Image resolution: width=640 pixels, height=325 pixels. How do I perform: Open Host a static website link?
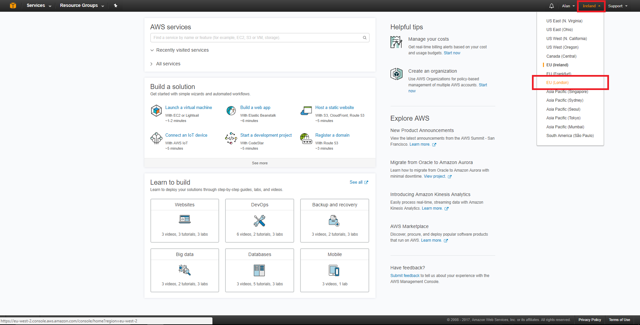coord(335,108)
